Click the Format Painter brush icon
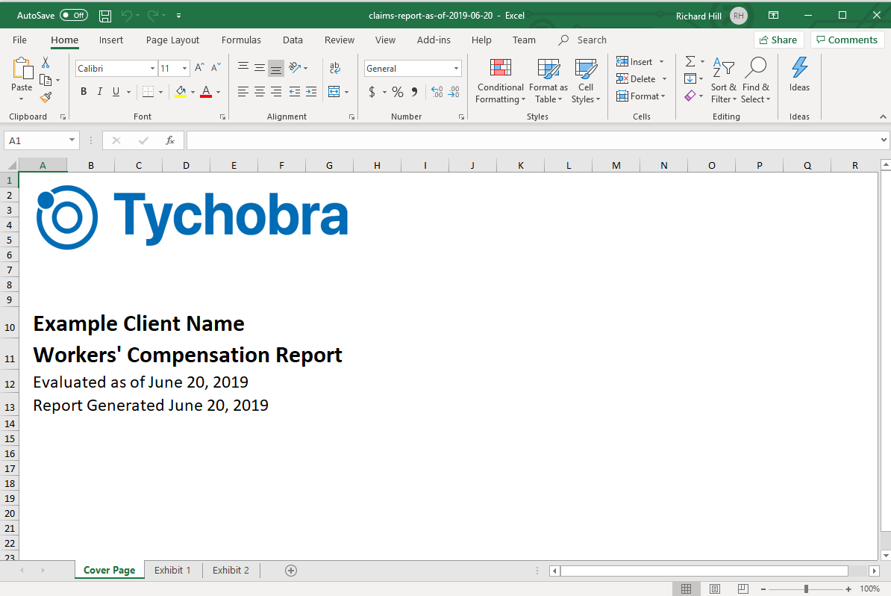891x596 pixels. pos(46,98)
